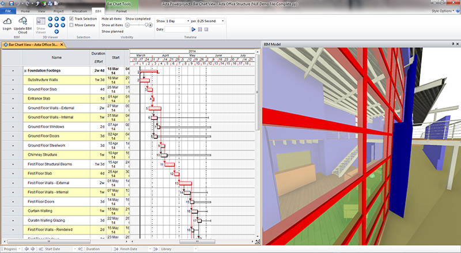
Task: Click the Start column header
Action: coord(116,58)
